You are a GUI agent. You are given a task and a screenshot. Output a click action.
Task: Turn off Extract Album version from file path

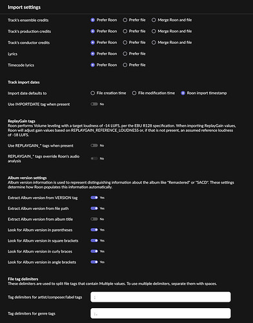94,208
